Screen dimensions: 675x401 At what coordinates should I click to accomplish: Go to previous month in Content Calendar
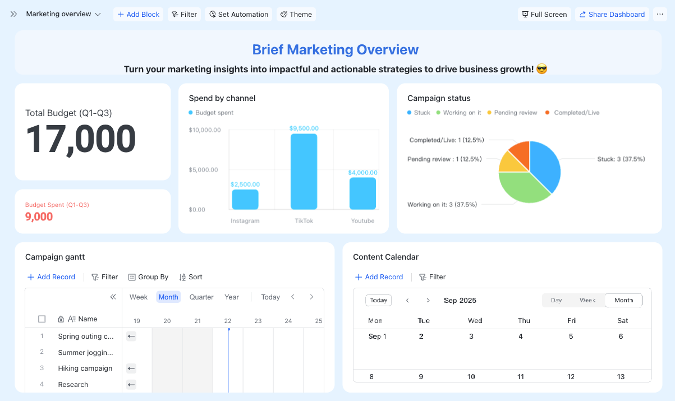pyautogui.click(x=407, y=300)
